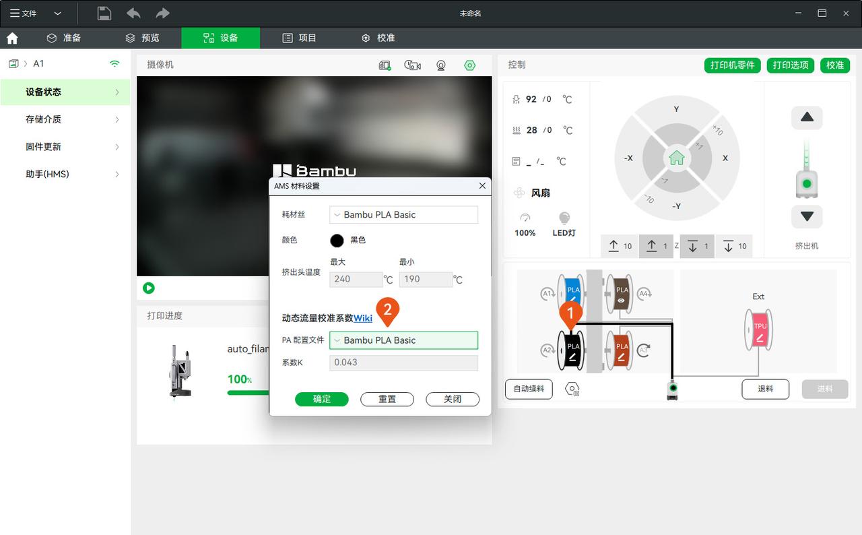
Task: Switch to the 设备 tab
Action: (220, 38)
